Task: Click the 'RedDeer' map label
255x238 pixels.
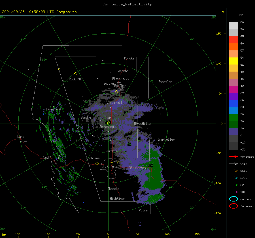Action: coord(120,86)
